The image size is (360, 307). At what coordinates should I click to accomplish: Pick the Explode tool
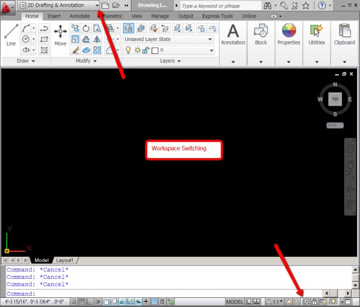[86, 50]
